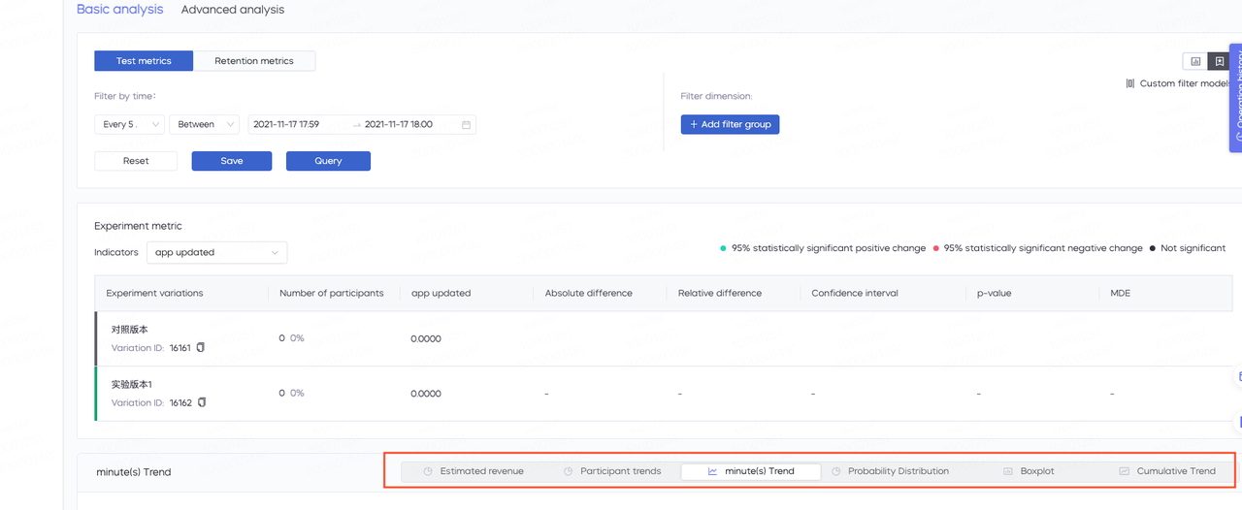Click the Experiment variations column header
Screen dimensions: 1242x510
[x=154, y=293]
